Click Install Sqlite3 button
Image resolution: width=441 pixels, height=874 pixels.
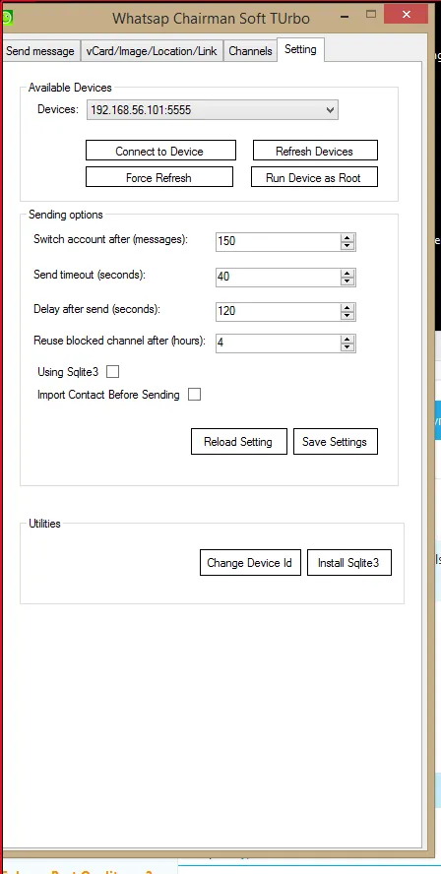point(349,562)
